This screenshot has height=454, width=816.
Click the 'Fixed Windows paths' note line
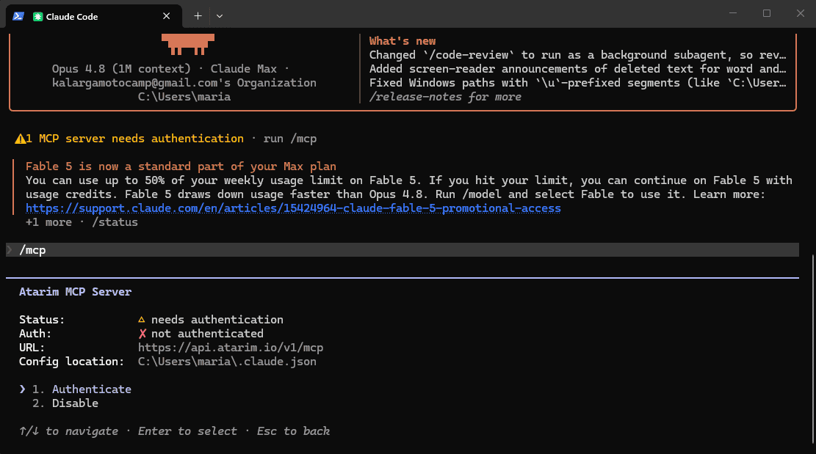coord(577,83)
